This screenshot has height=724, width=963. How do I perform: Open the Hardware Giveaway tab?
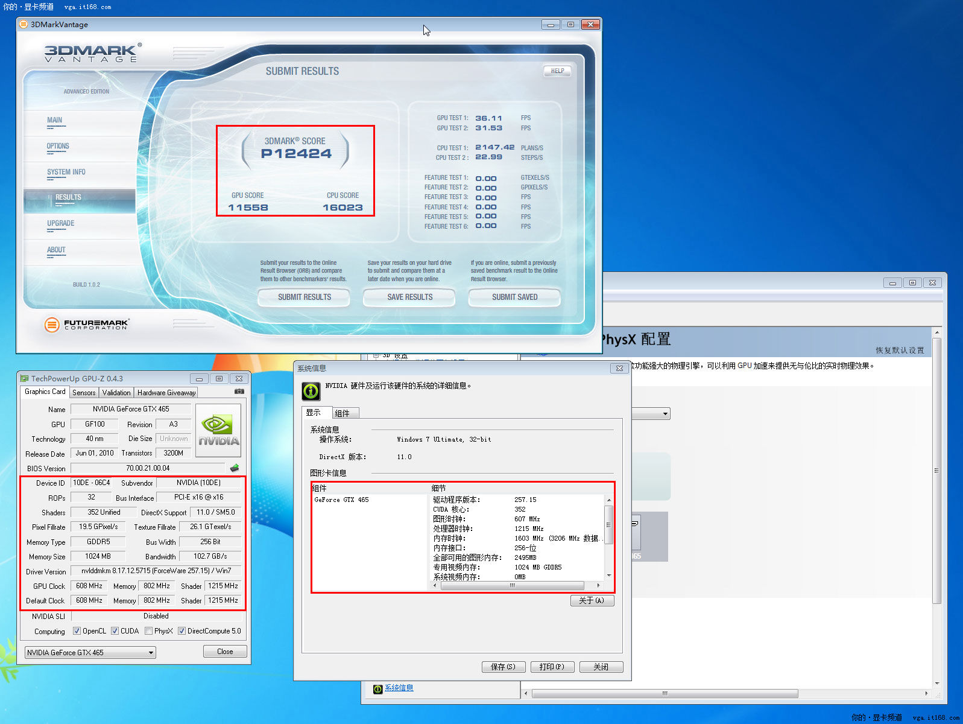[x=166, y=392]
